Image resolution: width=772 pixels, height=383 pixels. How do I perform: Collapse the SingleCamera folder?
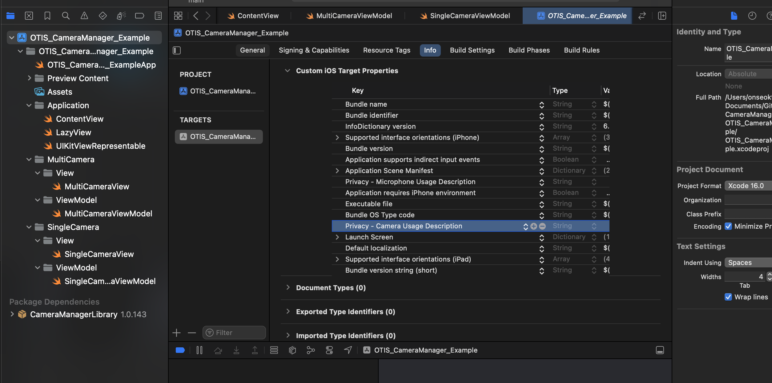click(29, 227)
